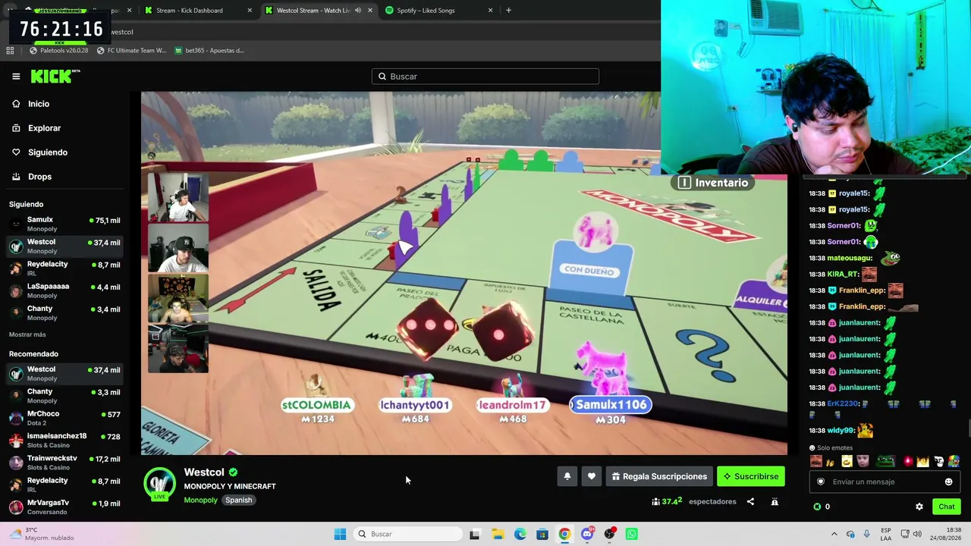This screenshot has height=546, width=971.
Task: Click the report siren icon beside share
Action: click(x=775, y=501)
